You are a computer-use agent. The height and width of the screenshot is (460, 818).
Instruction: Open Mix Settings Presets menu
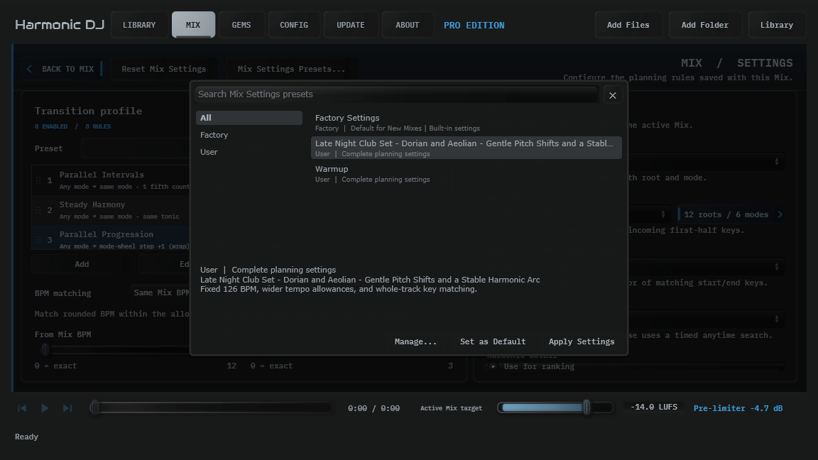coord(291,69)
